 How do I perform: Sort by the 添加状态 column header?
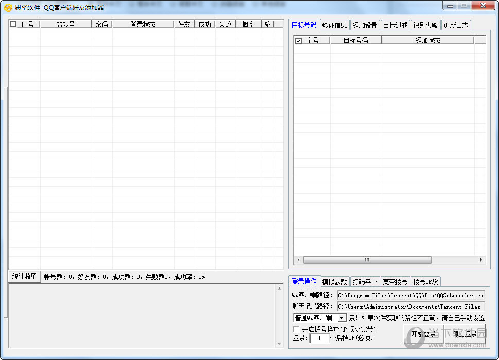428,40
